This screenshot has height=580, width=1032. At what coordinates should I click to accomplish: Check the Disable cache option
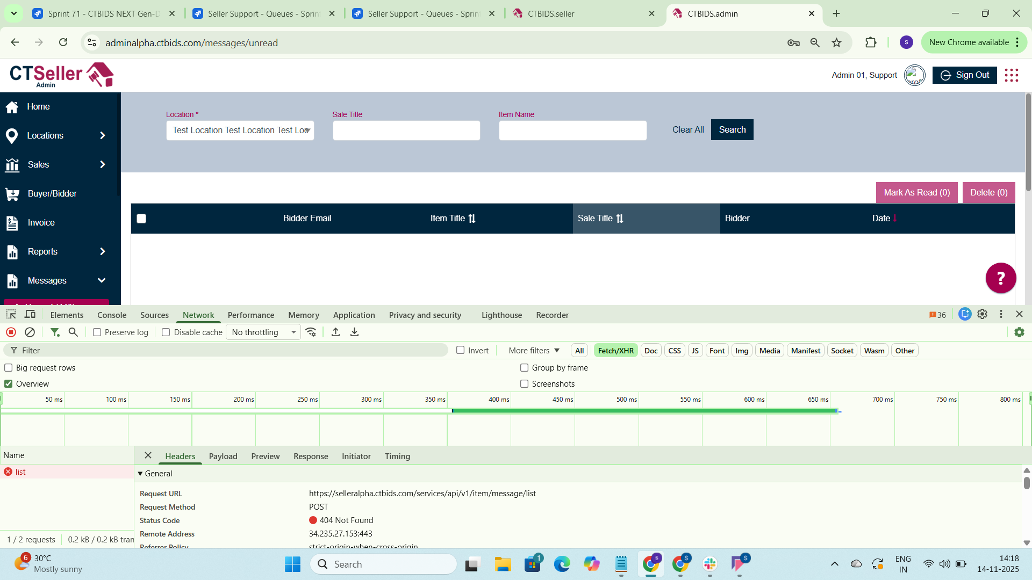(166, 332)
